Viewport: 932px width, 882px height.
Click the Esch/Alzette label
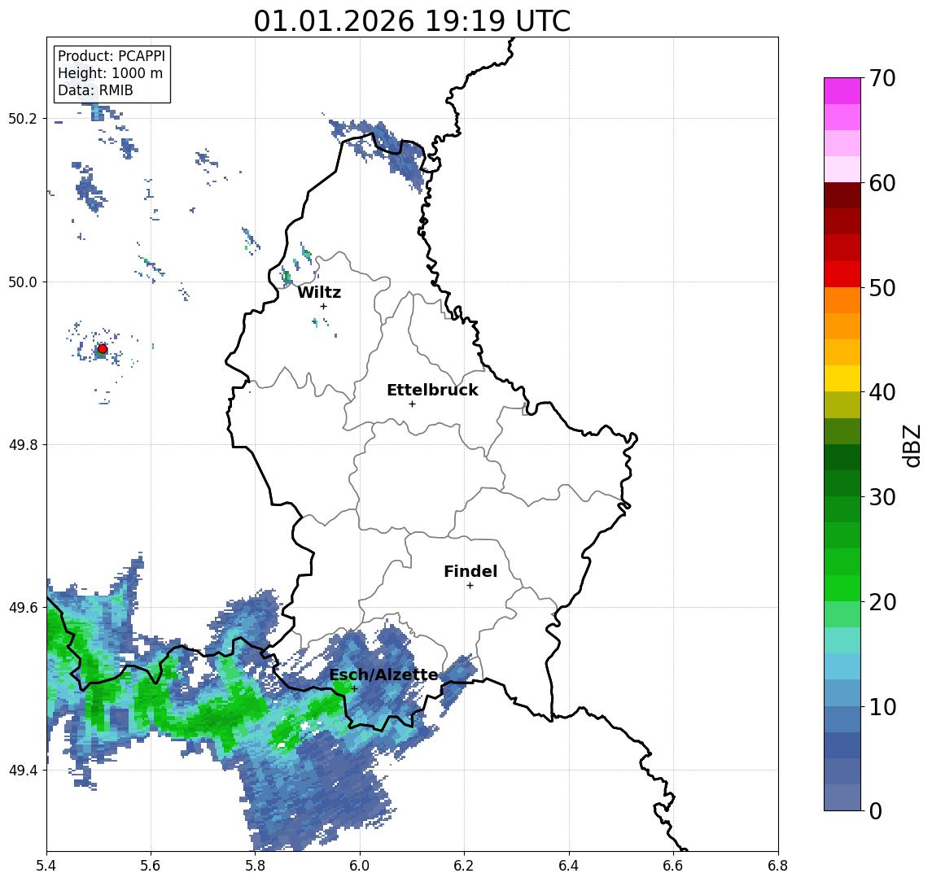[x=383, y=675]
